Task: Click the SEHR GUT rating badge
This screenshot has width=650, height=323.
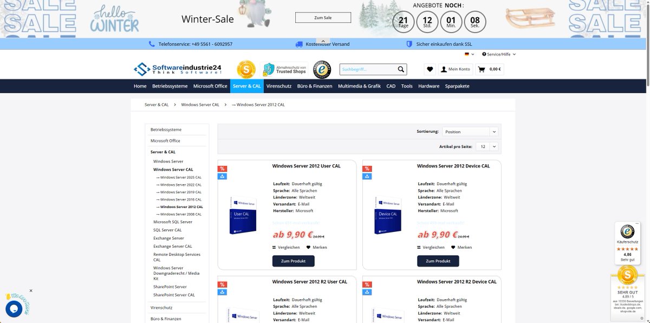Action: click(x=627, y=293)
